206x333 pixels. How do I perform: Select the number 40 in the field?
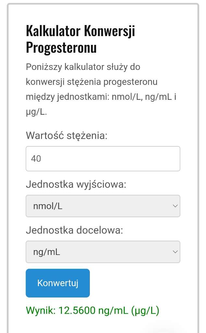point(36,159)
